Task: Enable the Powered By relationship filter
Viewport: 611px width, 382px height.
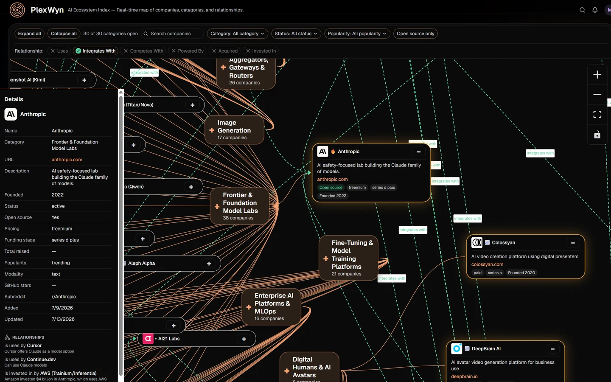Action: coord(187,51)
